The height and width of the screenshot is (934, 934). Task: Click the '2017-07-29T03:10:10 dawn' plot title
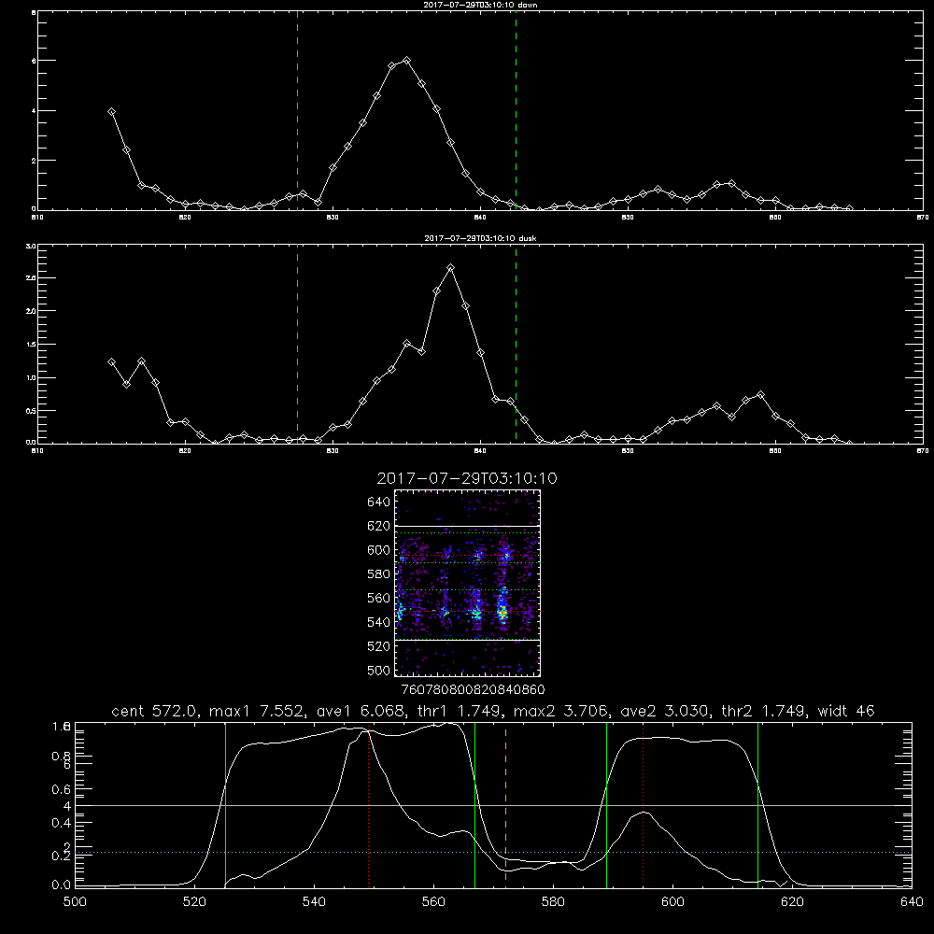480,5
